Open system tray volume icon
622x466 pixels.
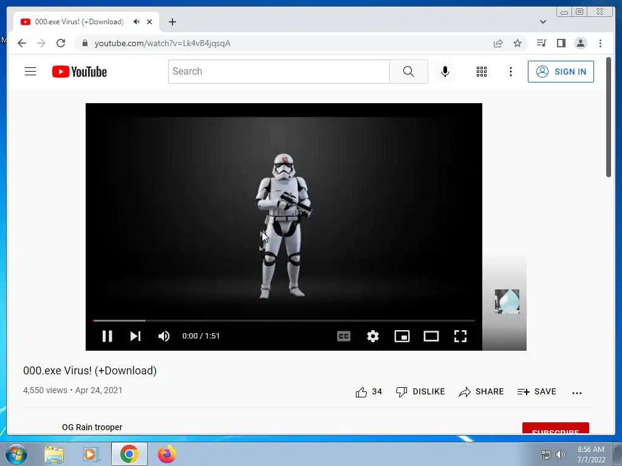pyautogui.click(x=561, y=454)
